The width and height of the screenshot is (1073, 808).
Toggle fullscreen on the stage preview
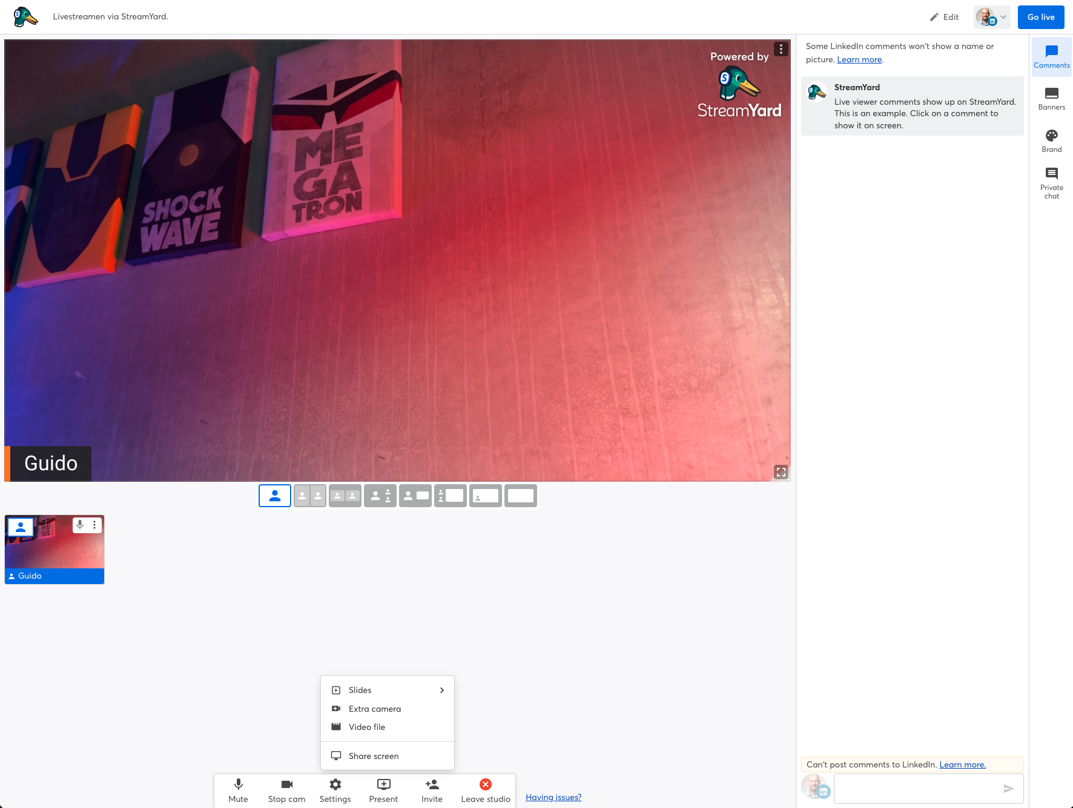(x=781, y=472)
